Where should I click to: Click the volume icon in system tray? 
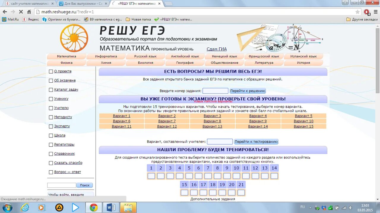[350, 208]
